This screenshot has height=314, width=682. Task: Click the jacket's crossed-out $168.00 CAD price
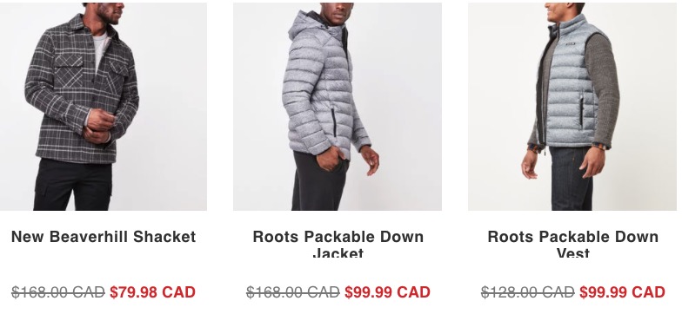pos(293,292)
